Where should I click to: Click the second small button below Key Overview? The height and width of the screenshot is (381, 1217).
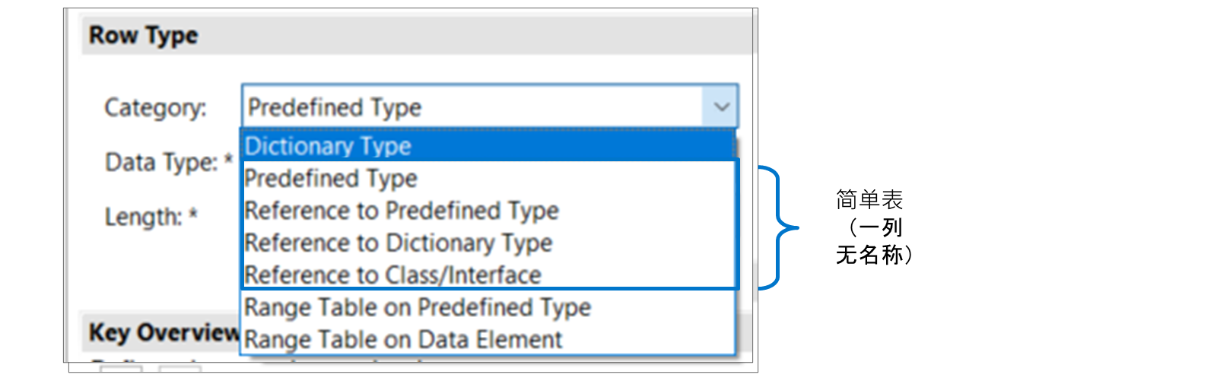pyautogui.click(x=180, y=369)
